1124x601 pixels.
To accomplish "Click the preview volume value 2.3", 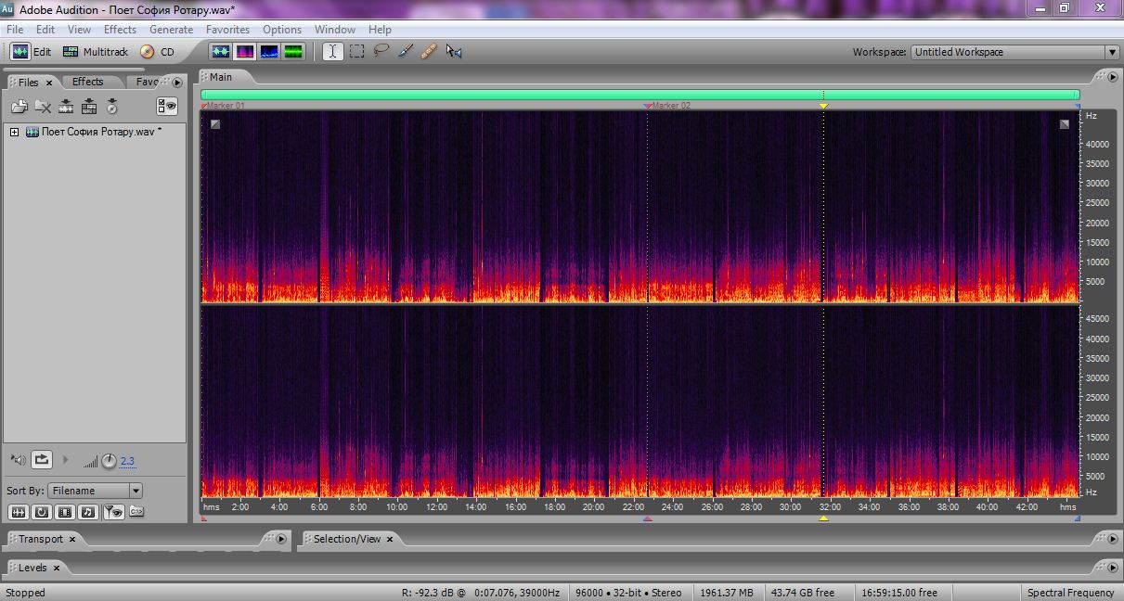I will (127, 461).
